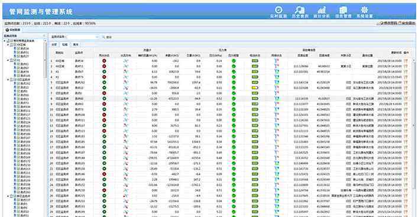Image resolution: width=418 pixels, height=217 pixels.
Task: Click the 安全退出 safe logout link
Action: 407,23
